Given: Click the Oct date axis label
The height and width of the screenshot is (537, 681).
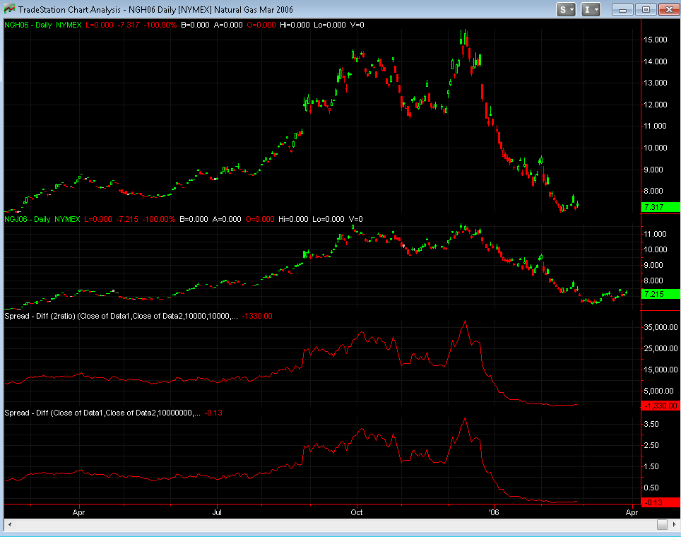Looking at the screenshot, I should click(357, 512).
